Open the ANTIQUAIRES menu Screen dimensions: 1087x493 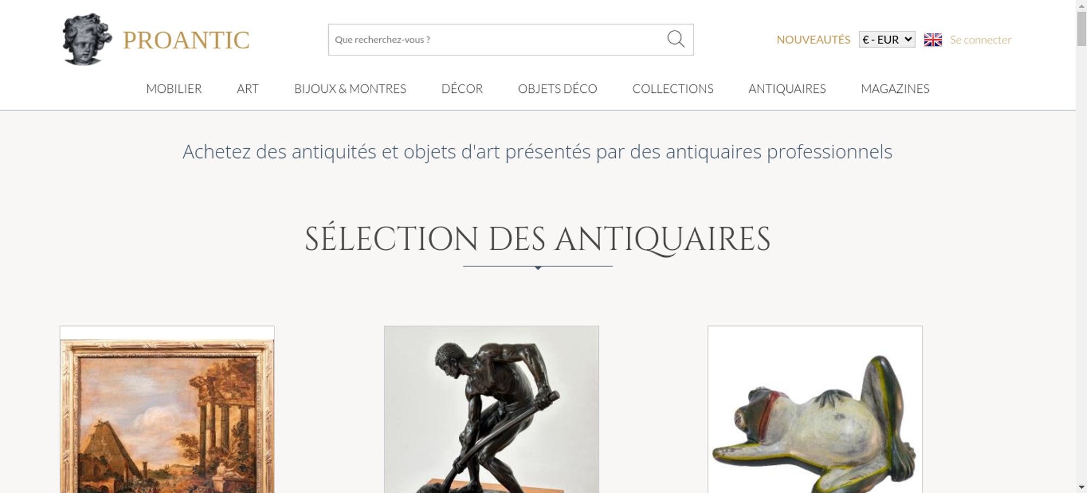pos(787,89)
